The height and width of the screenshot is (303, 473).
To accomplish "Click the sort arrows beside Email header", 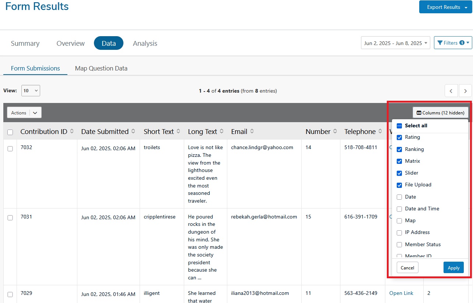I will (252, 131).
